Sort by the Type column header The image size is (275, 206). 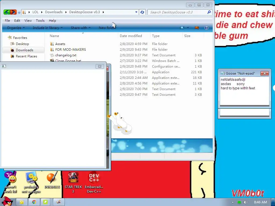(156, 36)
